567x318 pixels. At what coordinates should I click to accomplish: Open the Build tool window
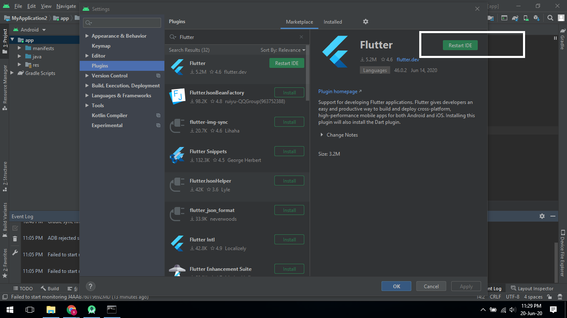point(49,288)
